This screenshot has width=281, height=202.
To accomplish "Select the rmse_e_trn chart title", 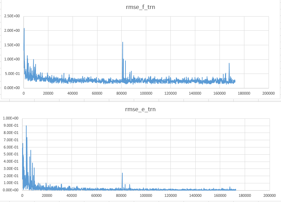I will click(x=140, y=109).
